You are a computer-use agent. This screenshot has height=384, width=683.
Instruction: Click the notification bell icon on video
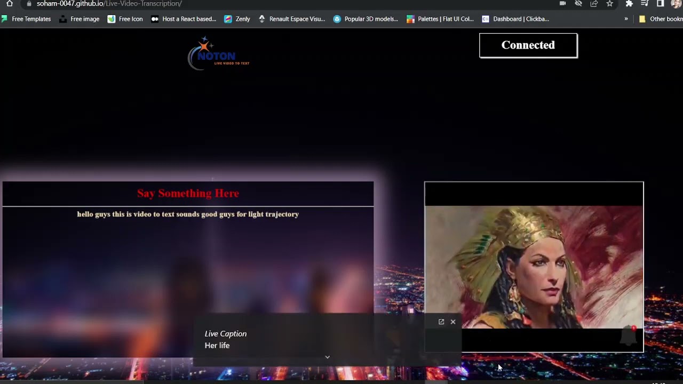pos(630,337)
